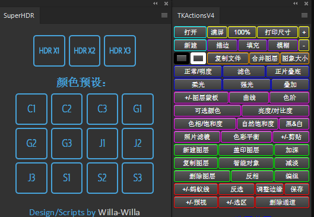Screen dimensions: 314x217
Task: Open the SuperHDR panel flyout menu
Action: [164, 15]
